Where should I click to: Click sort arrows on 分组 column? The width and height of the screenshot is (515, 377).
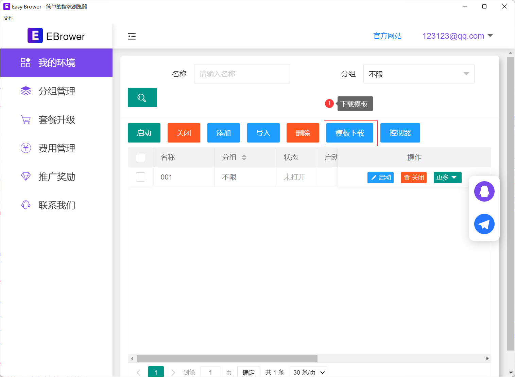coord(244,157)
